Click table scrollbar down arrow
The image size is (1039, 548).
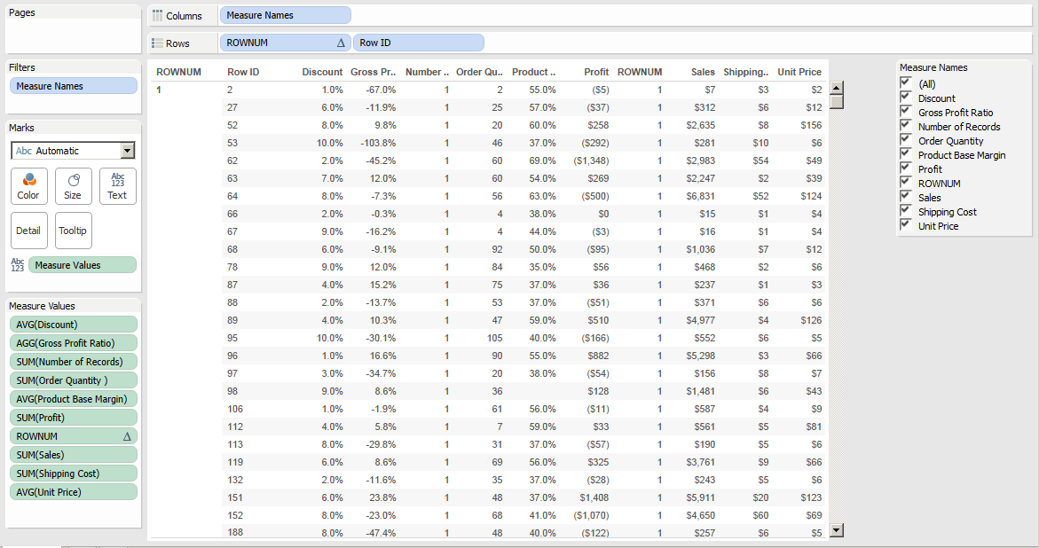[x=837, y=530]
